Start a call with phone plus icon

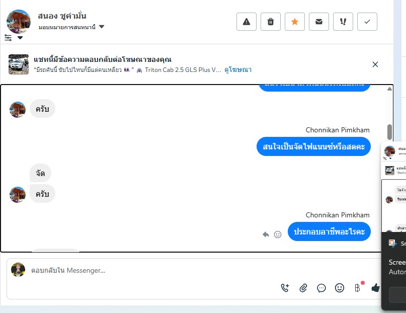285,288
